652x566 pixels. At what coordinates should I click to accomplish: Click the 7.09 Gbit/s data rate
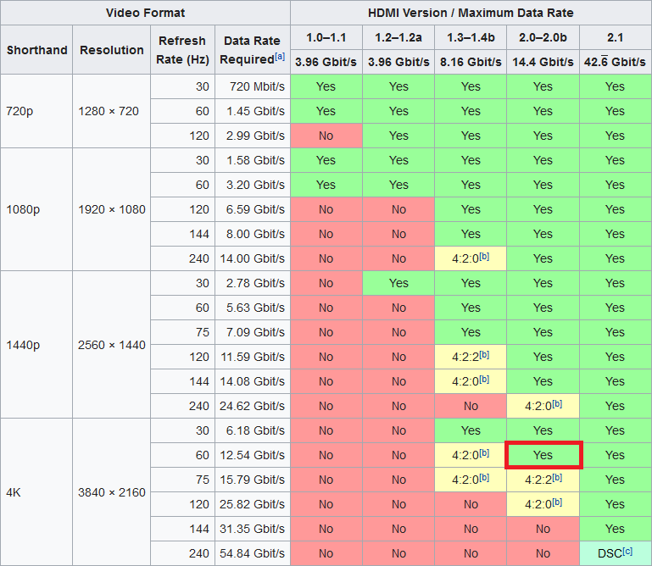click(253, 332)
